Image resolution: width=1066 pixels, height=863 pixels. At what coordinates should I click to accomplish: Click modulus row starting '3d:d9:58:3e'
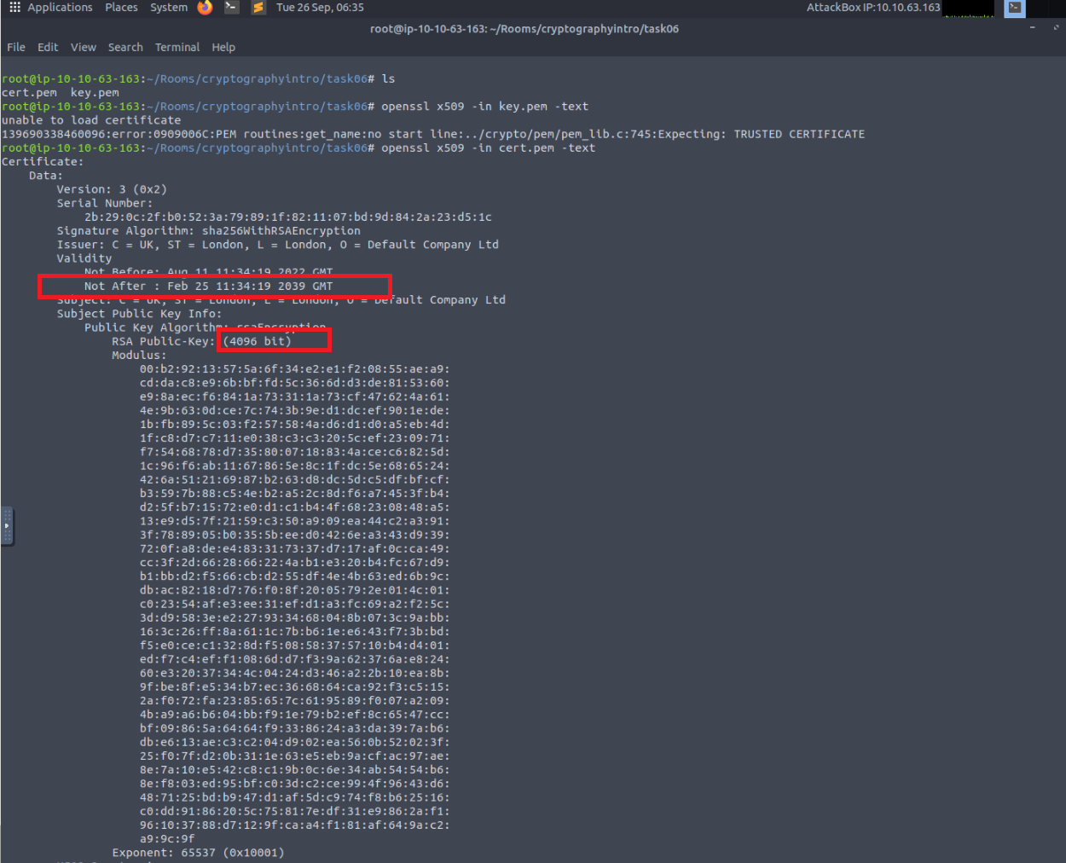[x=295, y=617]
